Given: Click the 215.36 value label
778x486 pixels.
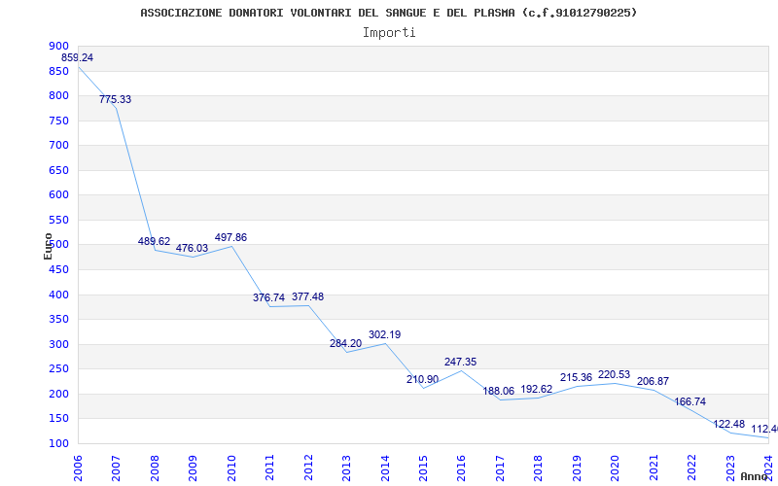Looking at the screenshot, I should [x=576, y=377].
